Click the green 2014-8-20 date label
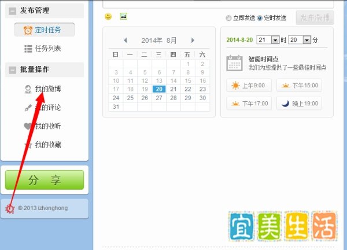This screenshot has height=250, width=347. [x=239, y=40]
